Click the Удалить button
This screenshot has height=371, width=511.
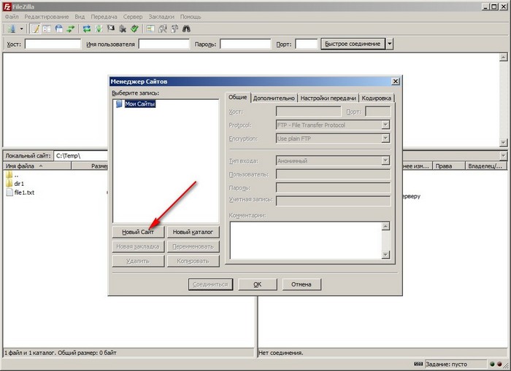(x=138, y=261)
